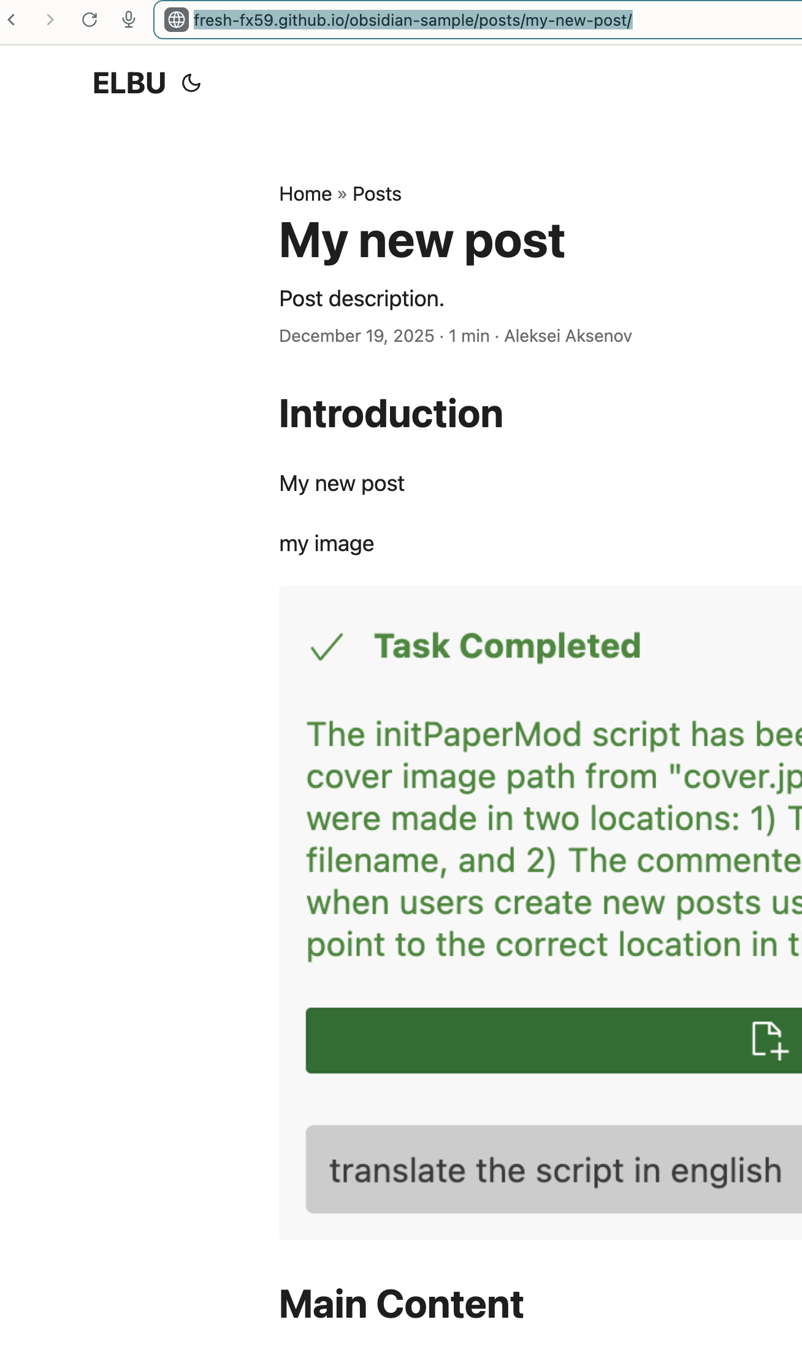Click the "my image" paragraph text
Image resolution: width=802 pixels, height=1349 pixels.
tap(326, 544)
